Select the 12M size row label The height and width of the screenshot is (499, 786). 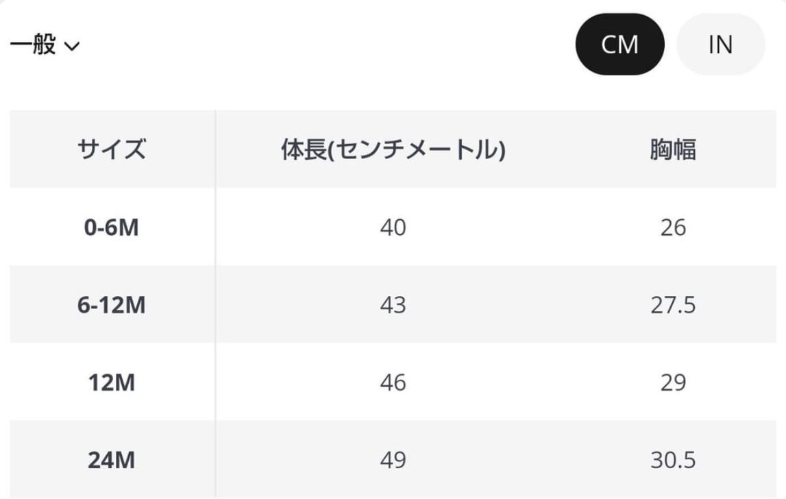tap(112, 382)
